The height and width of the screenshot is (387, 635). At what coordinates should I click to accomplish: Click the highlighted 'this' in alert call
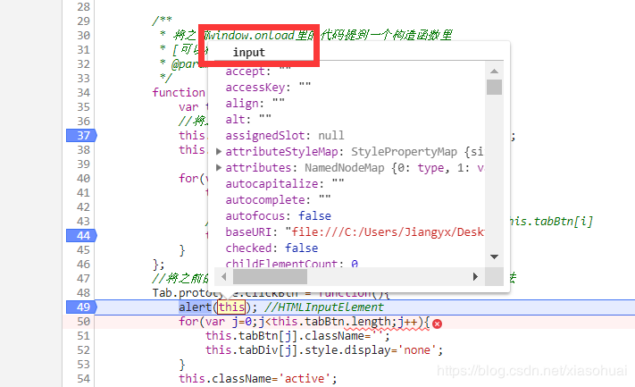[231, 307]
